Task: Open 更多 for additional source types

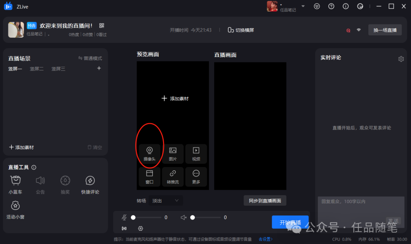Action: tap(196, 177)
